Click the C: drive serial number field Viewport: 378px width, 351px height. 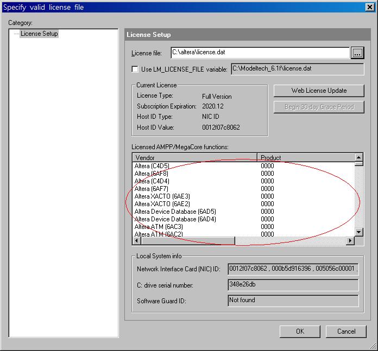(293, 285)
